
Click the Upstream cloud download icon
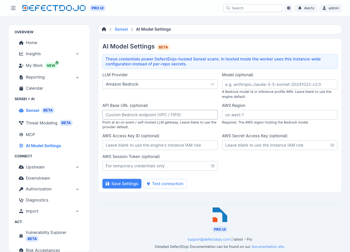21,167
